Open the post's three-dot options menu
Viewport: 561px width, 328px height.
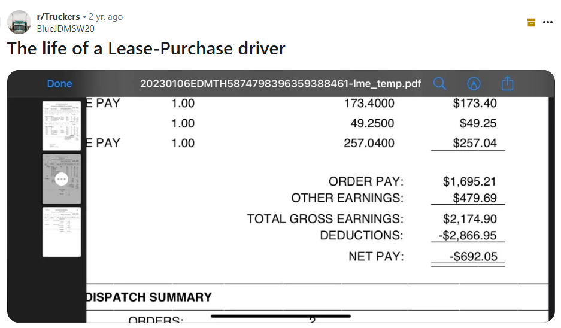coord(547,23)
